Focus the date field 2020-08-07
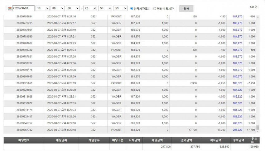The width and height of the screenshot is (265, 151). [23, 8]
